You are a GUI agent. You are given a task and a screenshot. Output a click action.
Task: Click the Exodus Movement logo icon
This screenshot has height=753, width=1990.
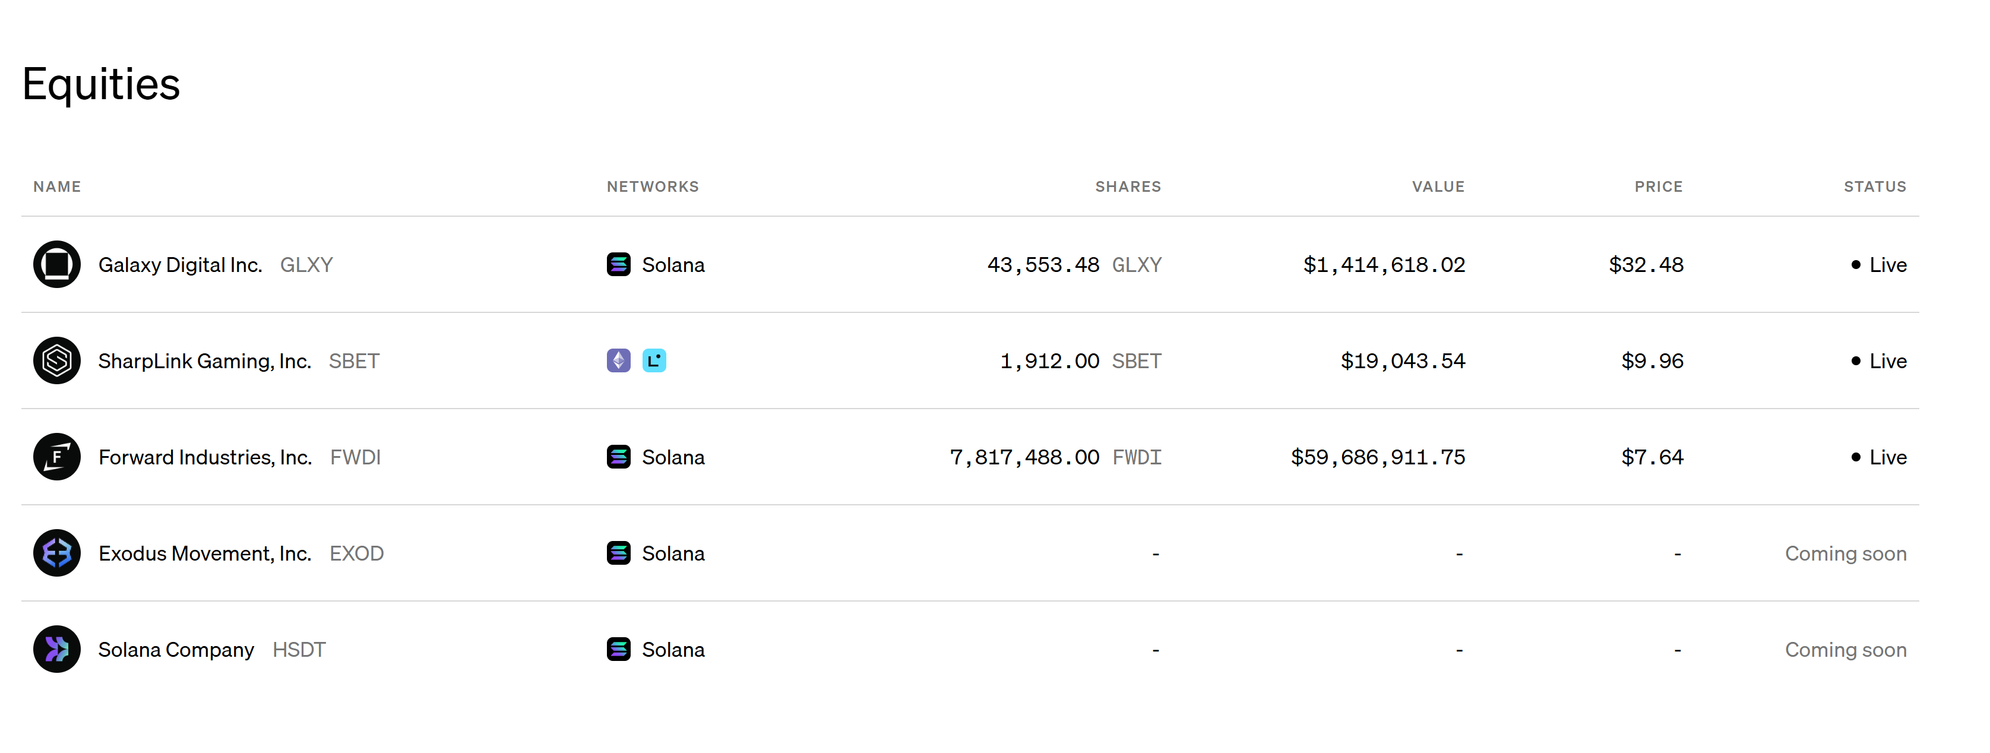pos(56,553)
